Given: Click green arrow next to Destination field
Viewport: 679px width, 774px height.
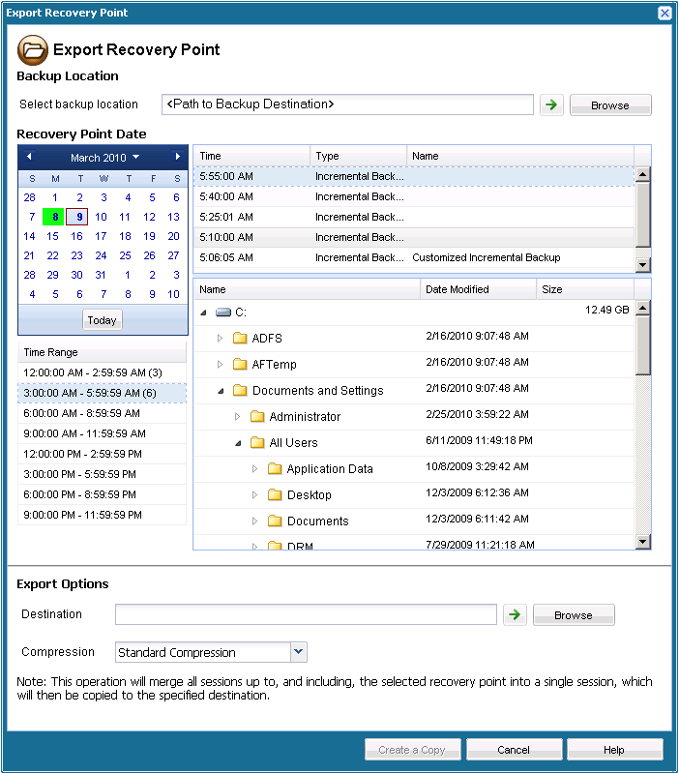Looking at the screenshot, I should [515, 614].
